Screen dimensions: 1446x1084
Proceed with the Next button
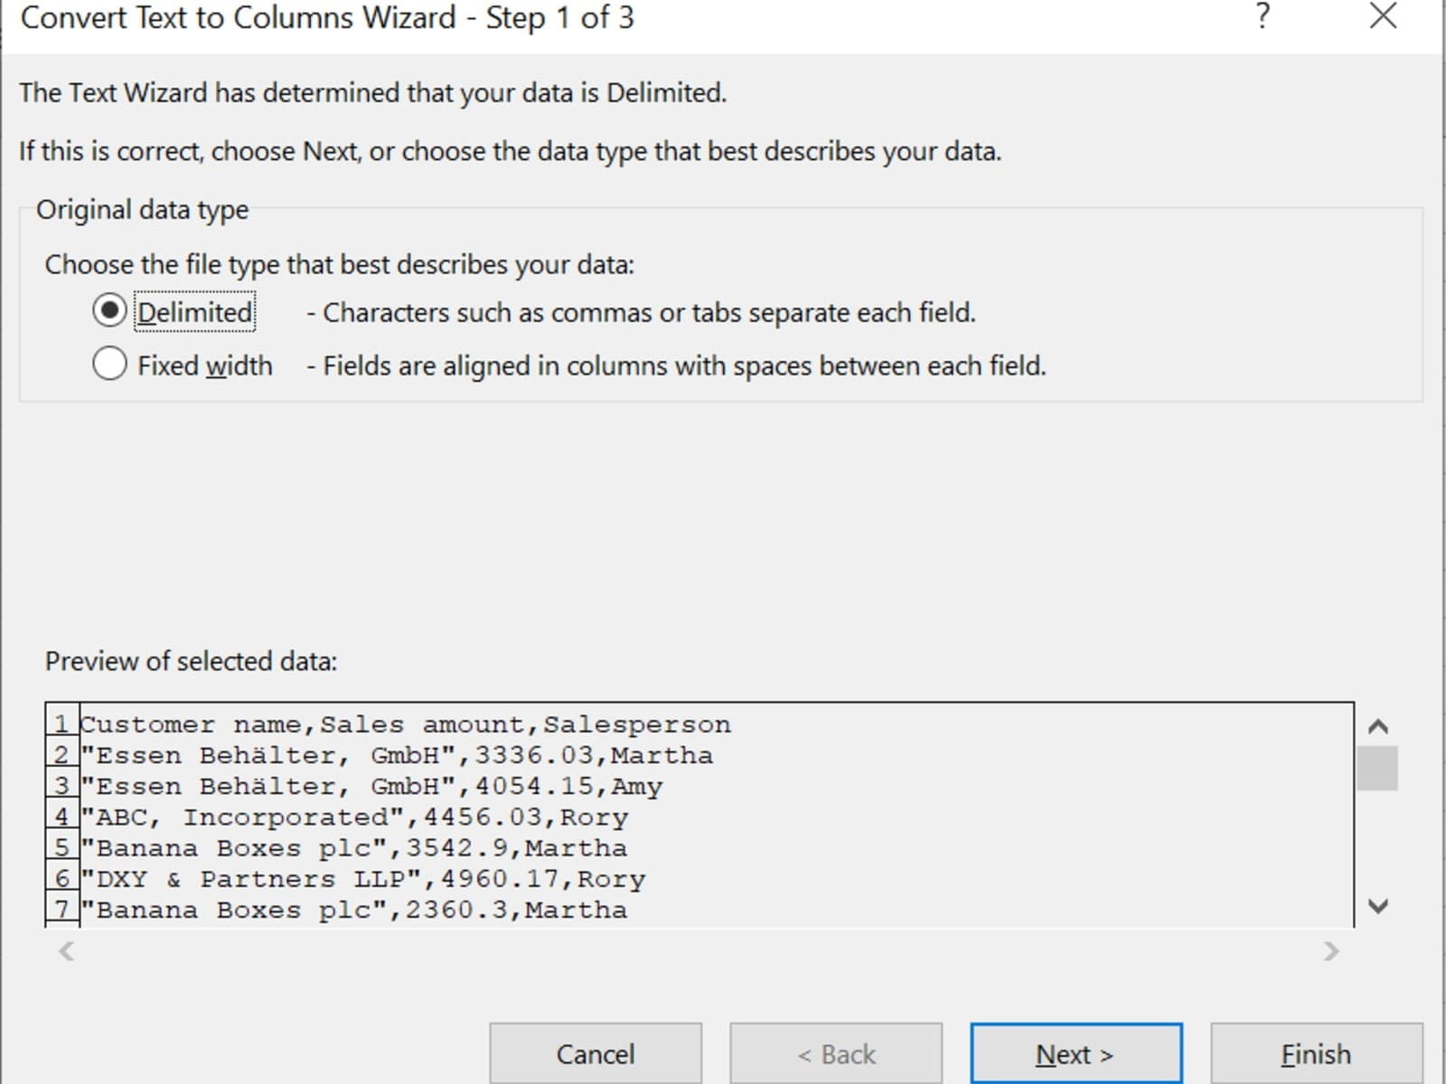[x=1075, y=1053]
